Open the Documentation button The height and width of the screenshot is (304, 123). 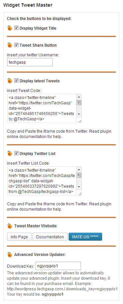tap(50, 237)
